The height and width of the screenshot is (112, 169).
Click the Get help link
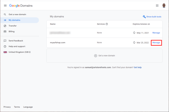click(x=138, y=67)
